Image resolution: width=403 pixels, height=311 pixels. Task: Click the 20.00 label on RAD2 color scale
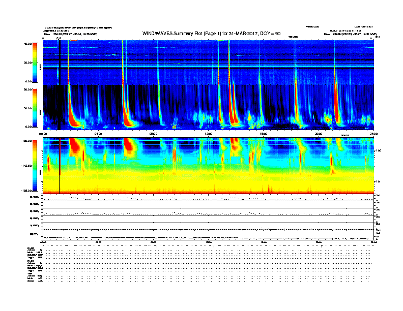pyautogui.click(x=27, y=63)
